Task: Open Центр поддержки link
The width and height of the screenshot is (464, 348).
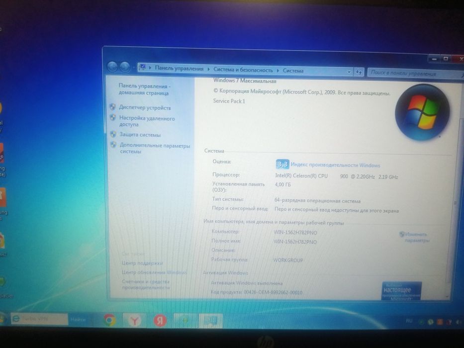Action: (142, 263)
